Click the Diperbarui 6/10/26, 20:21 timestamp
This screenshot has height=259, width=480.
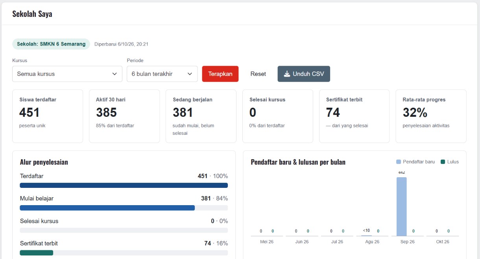[121, 44]
